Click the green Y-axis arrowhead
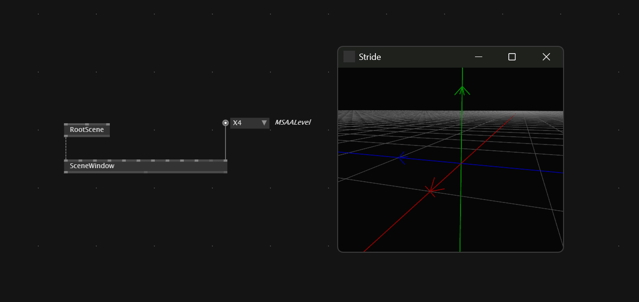 pos(462,90)
